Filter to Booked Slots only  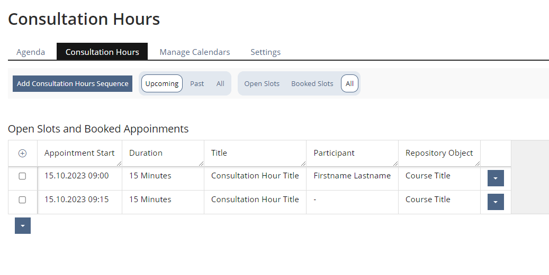tap(312, 83)
